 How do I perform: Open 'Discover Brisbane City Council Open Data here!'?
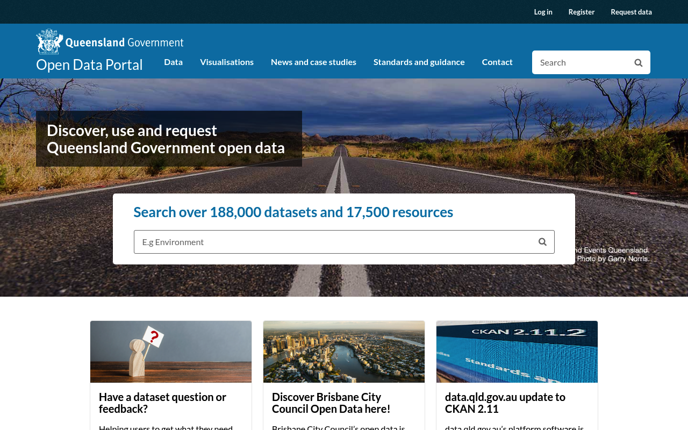click(x=331, y=403)
